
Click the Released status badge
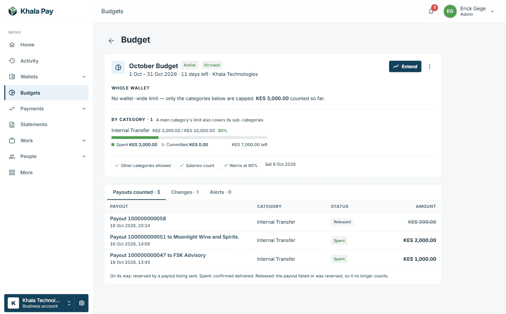[x=342, y=222]
